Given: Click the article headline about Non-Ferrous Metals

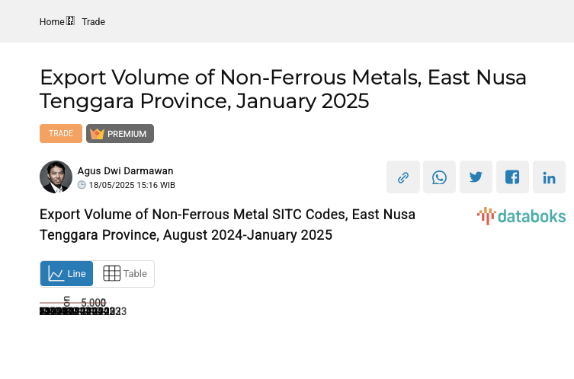Looking at the screenshot, I should [283, 89].
